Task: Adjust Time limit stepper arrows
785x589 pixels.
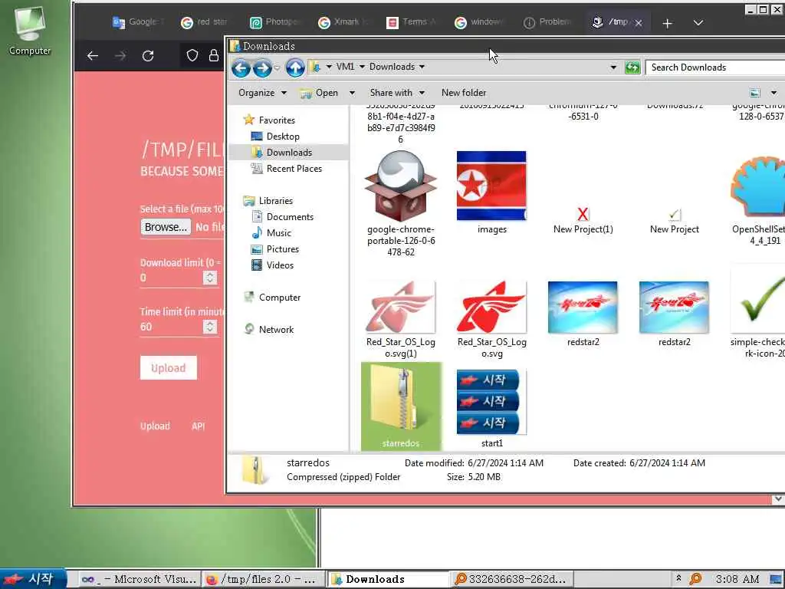Action: [210, 327]
